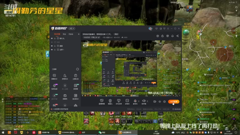Open the Windows Start button
240x135 pixels.
tap(3, 132)
